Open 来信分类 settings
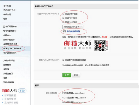 7,15
